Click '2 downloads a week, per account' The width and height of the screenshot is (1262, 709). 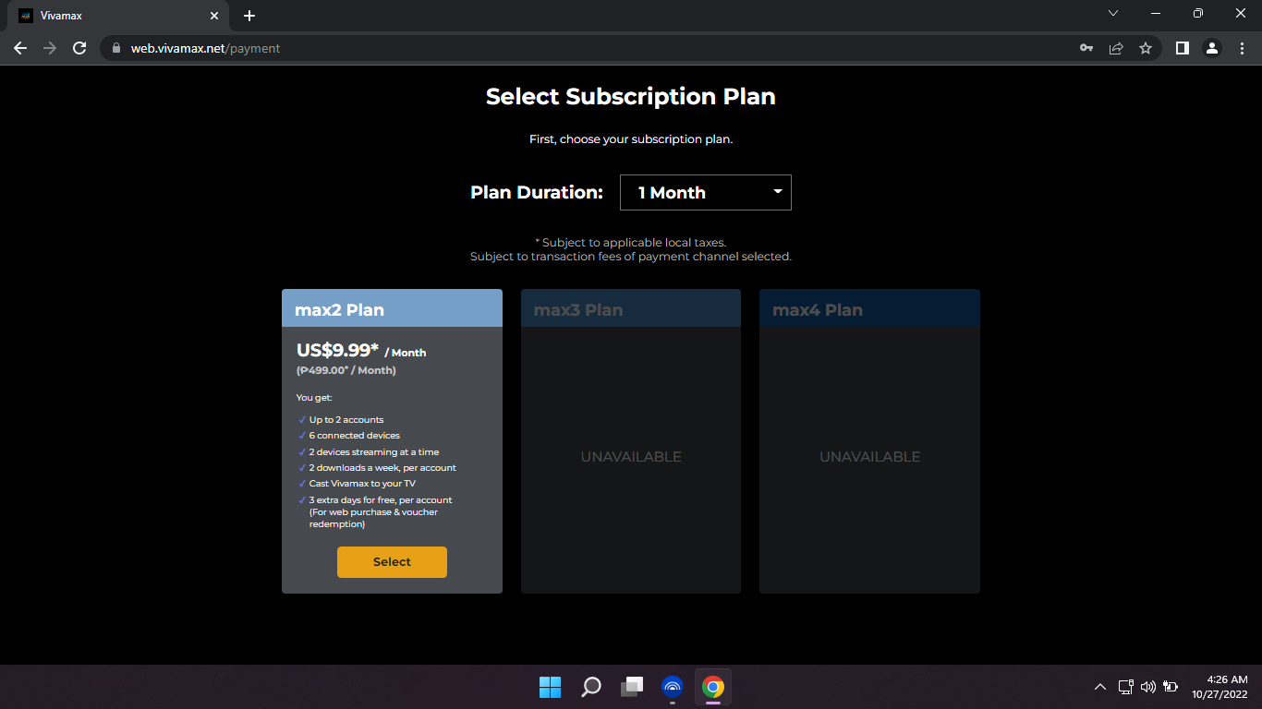pos(382,468)
